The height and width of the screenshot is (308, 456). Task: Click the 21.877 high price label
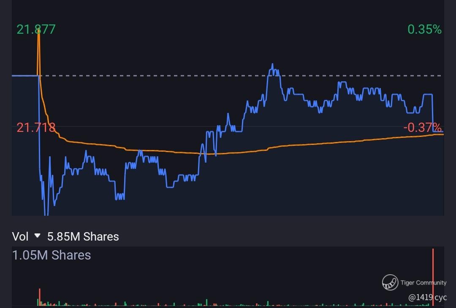click(x=36, y=29)
